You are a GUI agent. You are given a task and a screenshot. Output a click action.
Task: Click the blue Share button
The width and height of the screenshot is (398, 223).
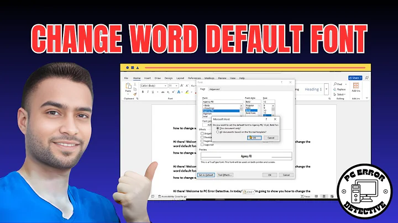click(355, 78)
